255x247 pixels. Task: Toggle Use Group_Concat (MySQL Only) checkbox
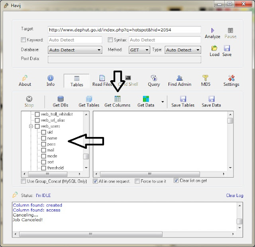pyautogui.click(x=24, y=181)
